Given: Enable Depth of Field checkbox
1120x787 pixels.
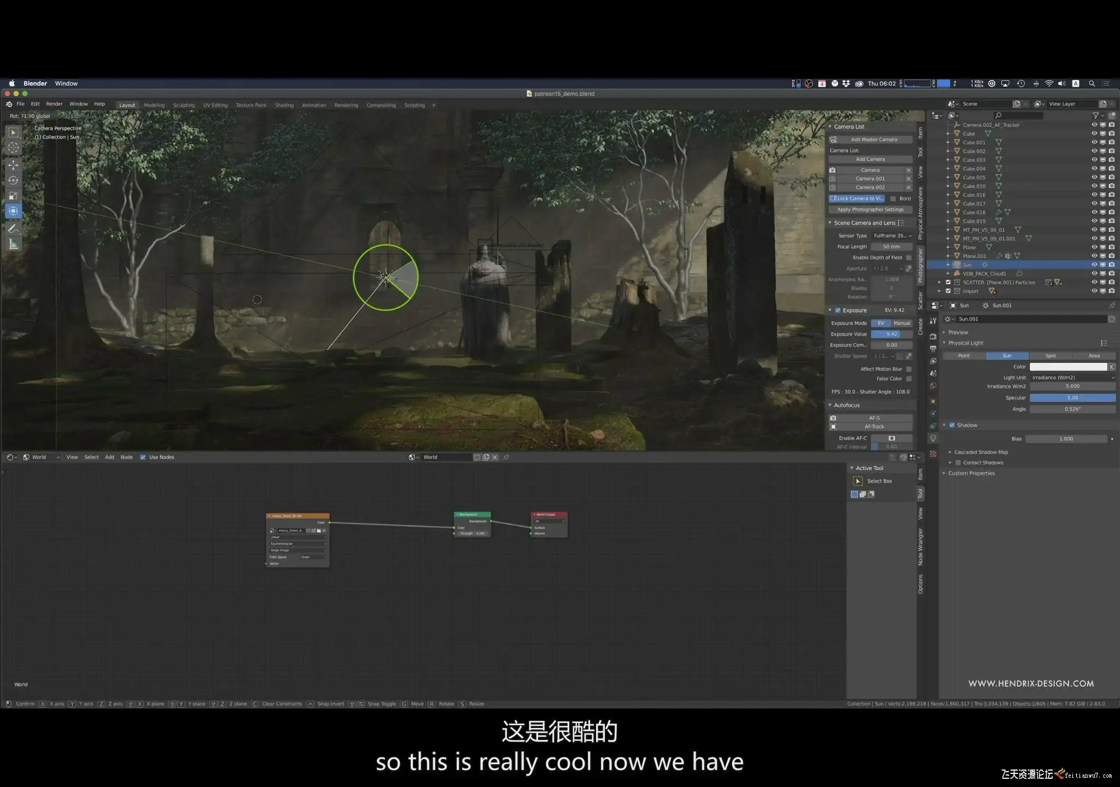Looking at the screenshot, I should pyautogui.click(x=909, y=257).
